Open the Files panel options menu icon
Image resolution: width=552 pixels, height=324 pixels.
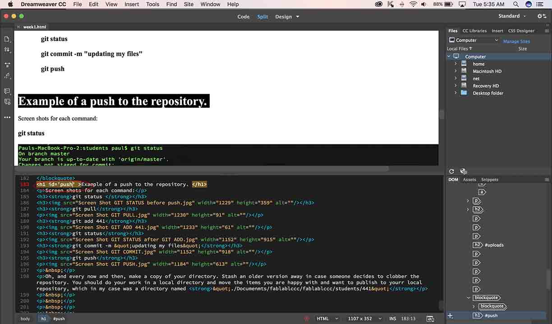click(x=547, y=31)
